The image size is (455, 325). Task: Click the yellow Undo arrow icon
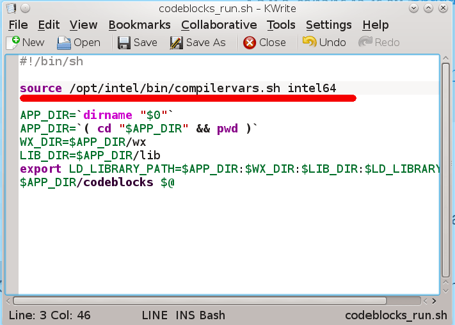coord(309,42)
